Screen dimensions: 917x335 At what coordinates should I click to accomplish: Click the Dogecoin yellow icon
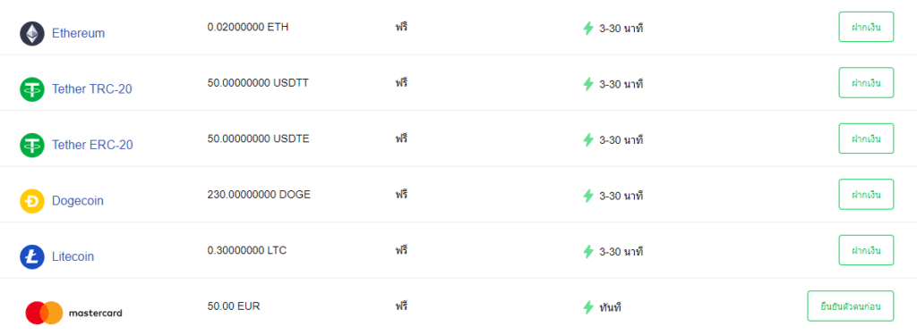(x=32, y=201)
